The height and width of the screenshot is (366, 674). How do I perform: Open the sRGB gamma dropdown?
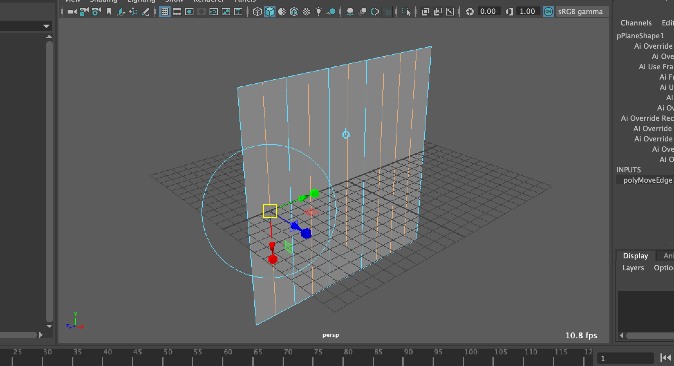point(581,12)
